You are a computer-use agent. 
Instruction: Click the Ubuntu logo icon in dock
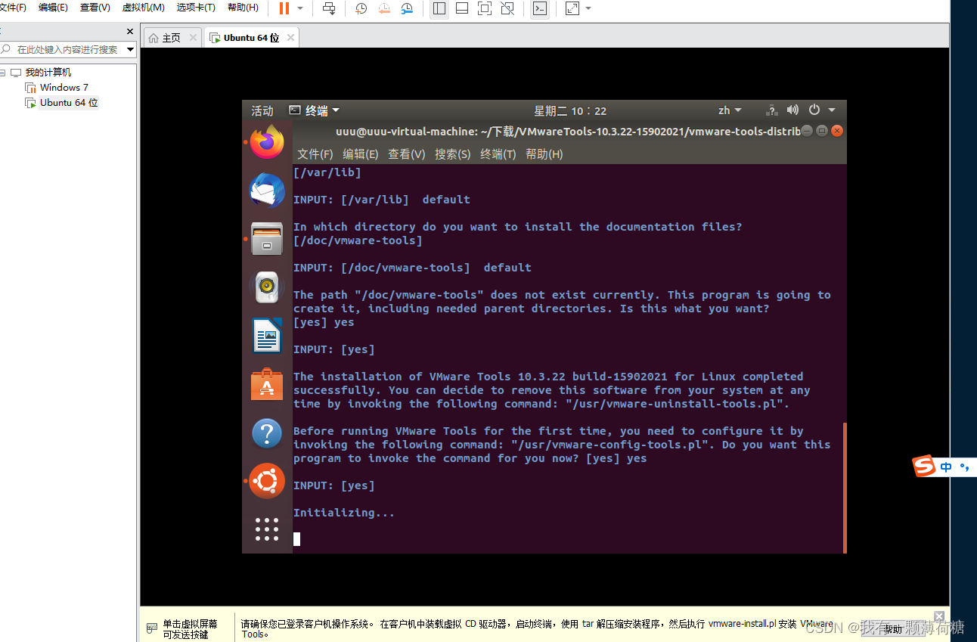tap(267, 481)
